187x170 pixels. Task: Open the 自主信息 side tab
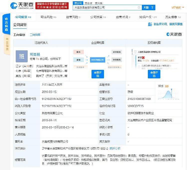pos(7,44)
